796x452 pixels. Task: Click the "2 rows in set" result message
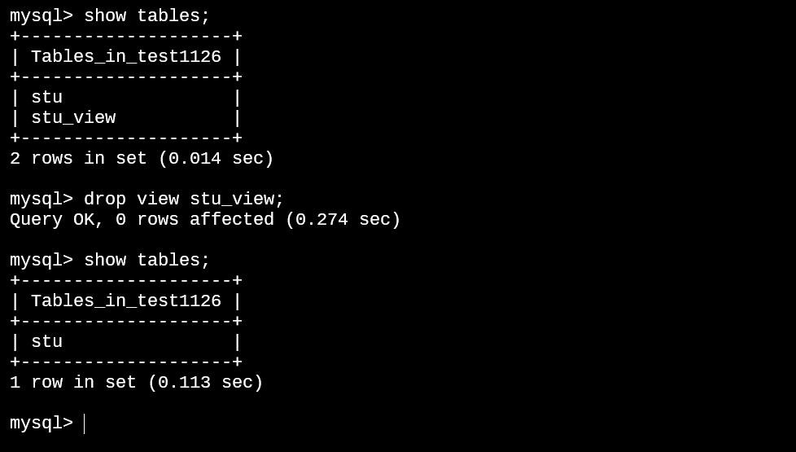pyautogui.click(x=78, y=159)
